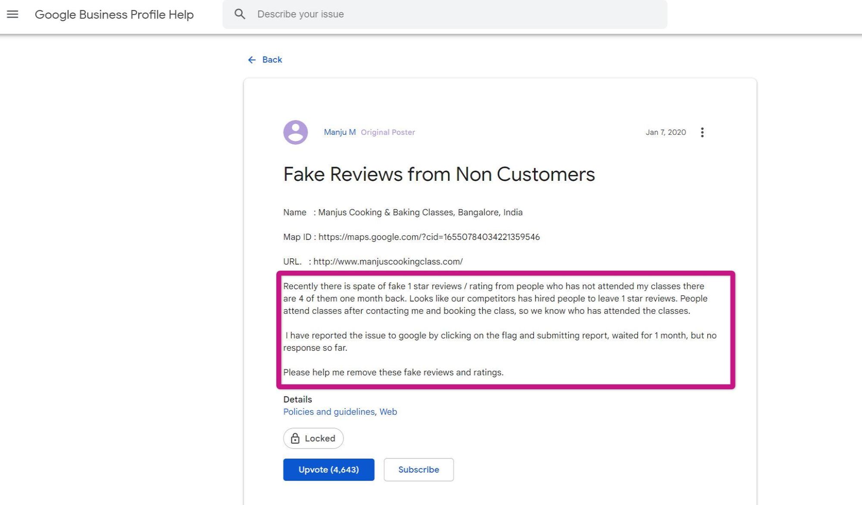Click the search magnifier icon
Image resolution: width=862 pixels, height=505 pixels.
click(240, 14)
